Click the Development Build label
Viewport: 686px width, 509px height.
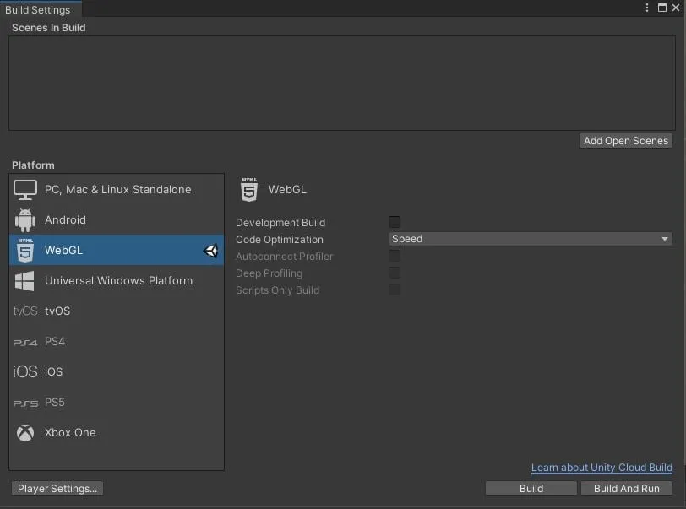(280, 223)
